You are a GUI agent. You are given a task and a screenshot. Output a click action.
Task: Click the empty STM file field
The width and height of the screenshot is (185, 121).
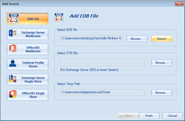coord(102,62)
